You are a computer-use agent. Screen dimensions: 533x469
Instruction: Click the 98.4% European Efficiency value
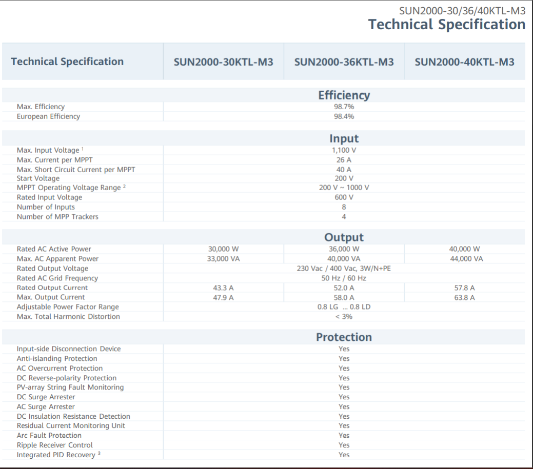pos(344,116)
